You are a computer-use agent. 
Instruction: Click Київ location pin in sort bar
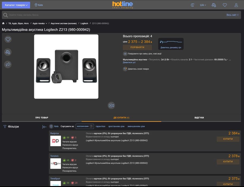coord(51,126)
